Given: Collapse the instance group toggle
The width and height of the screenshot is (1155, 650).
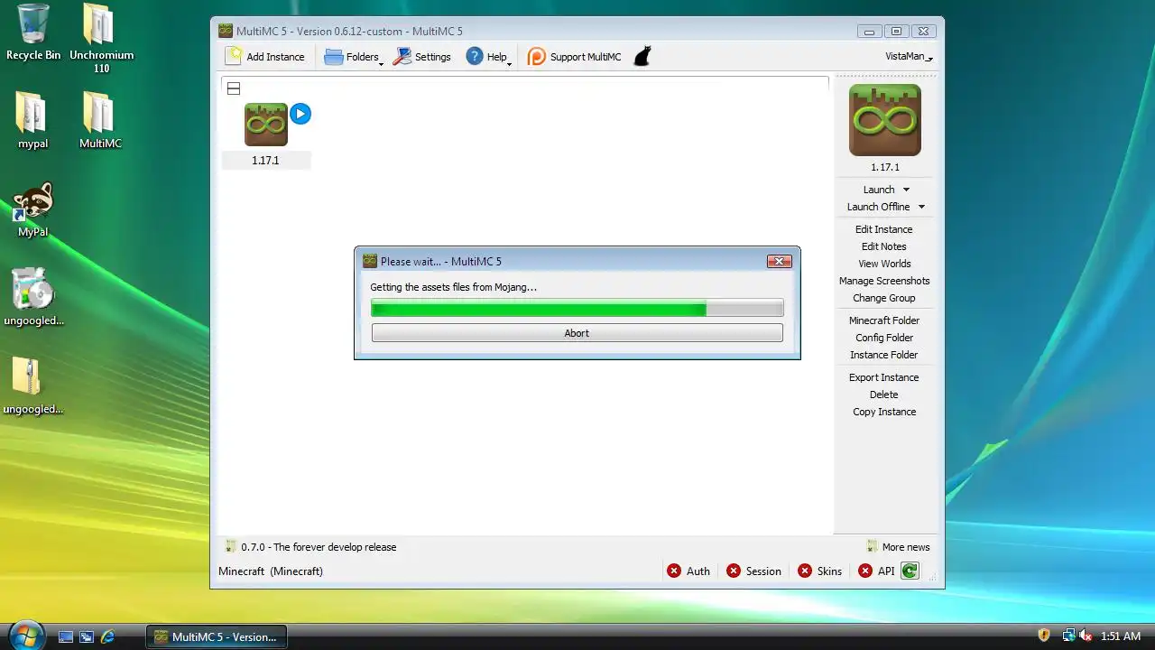Looking at the screenshot, I should tap(233, 88).
